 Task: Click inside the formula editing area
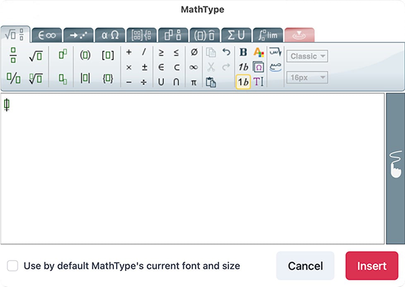tap(192, 168)
